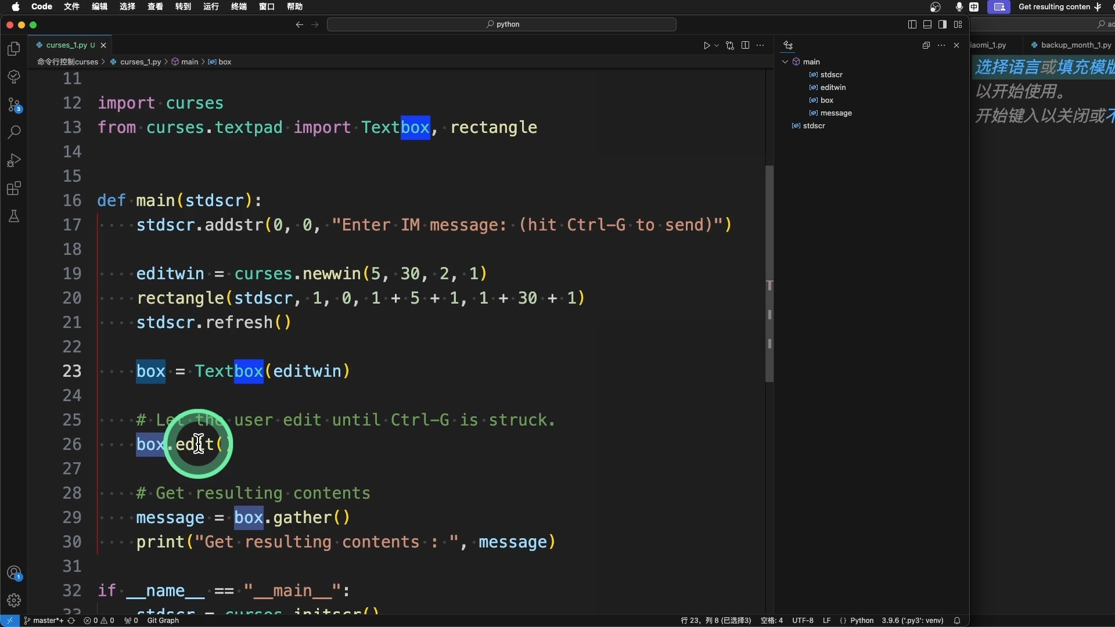Viewport: 1115px width, 627px height.
Task: Collapse all in the outline panel
Action: point(926,45)
